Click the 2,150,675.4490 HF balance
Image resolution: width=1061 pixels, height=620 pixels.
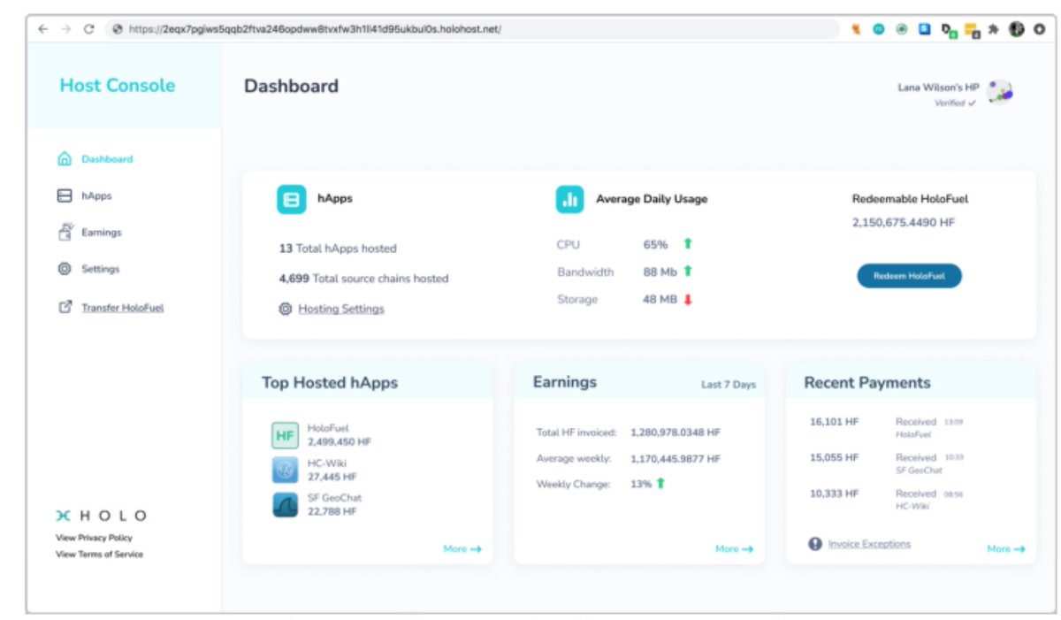904,223
